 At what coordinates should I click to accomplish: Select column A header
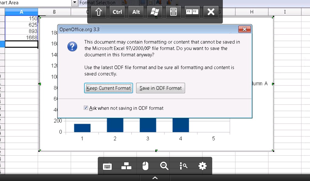pos(21,12)
